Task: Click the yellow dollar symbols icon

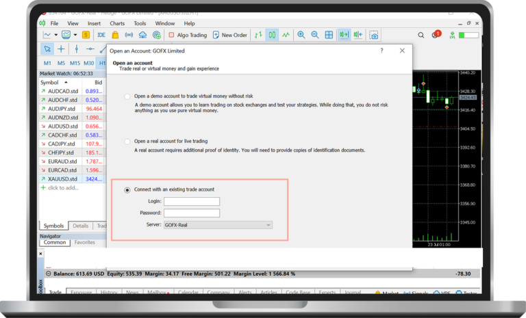Action: pos(86,35)
